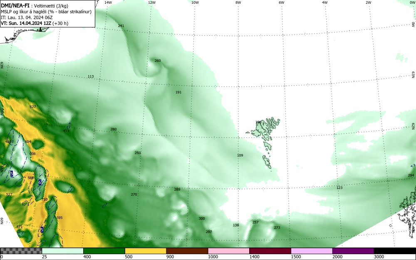Click the '2W' longitude label

(x=369, y=2)
